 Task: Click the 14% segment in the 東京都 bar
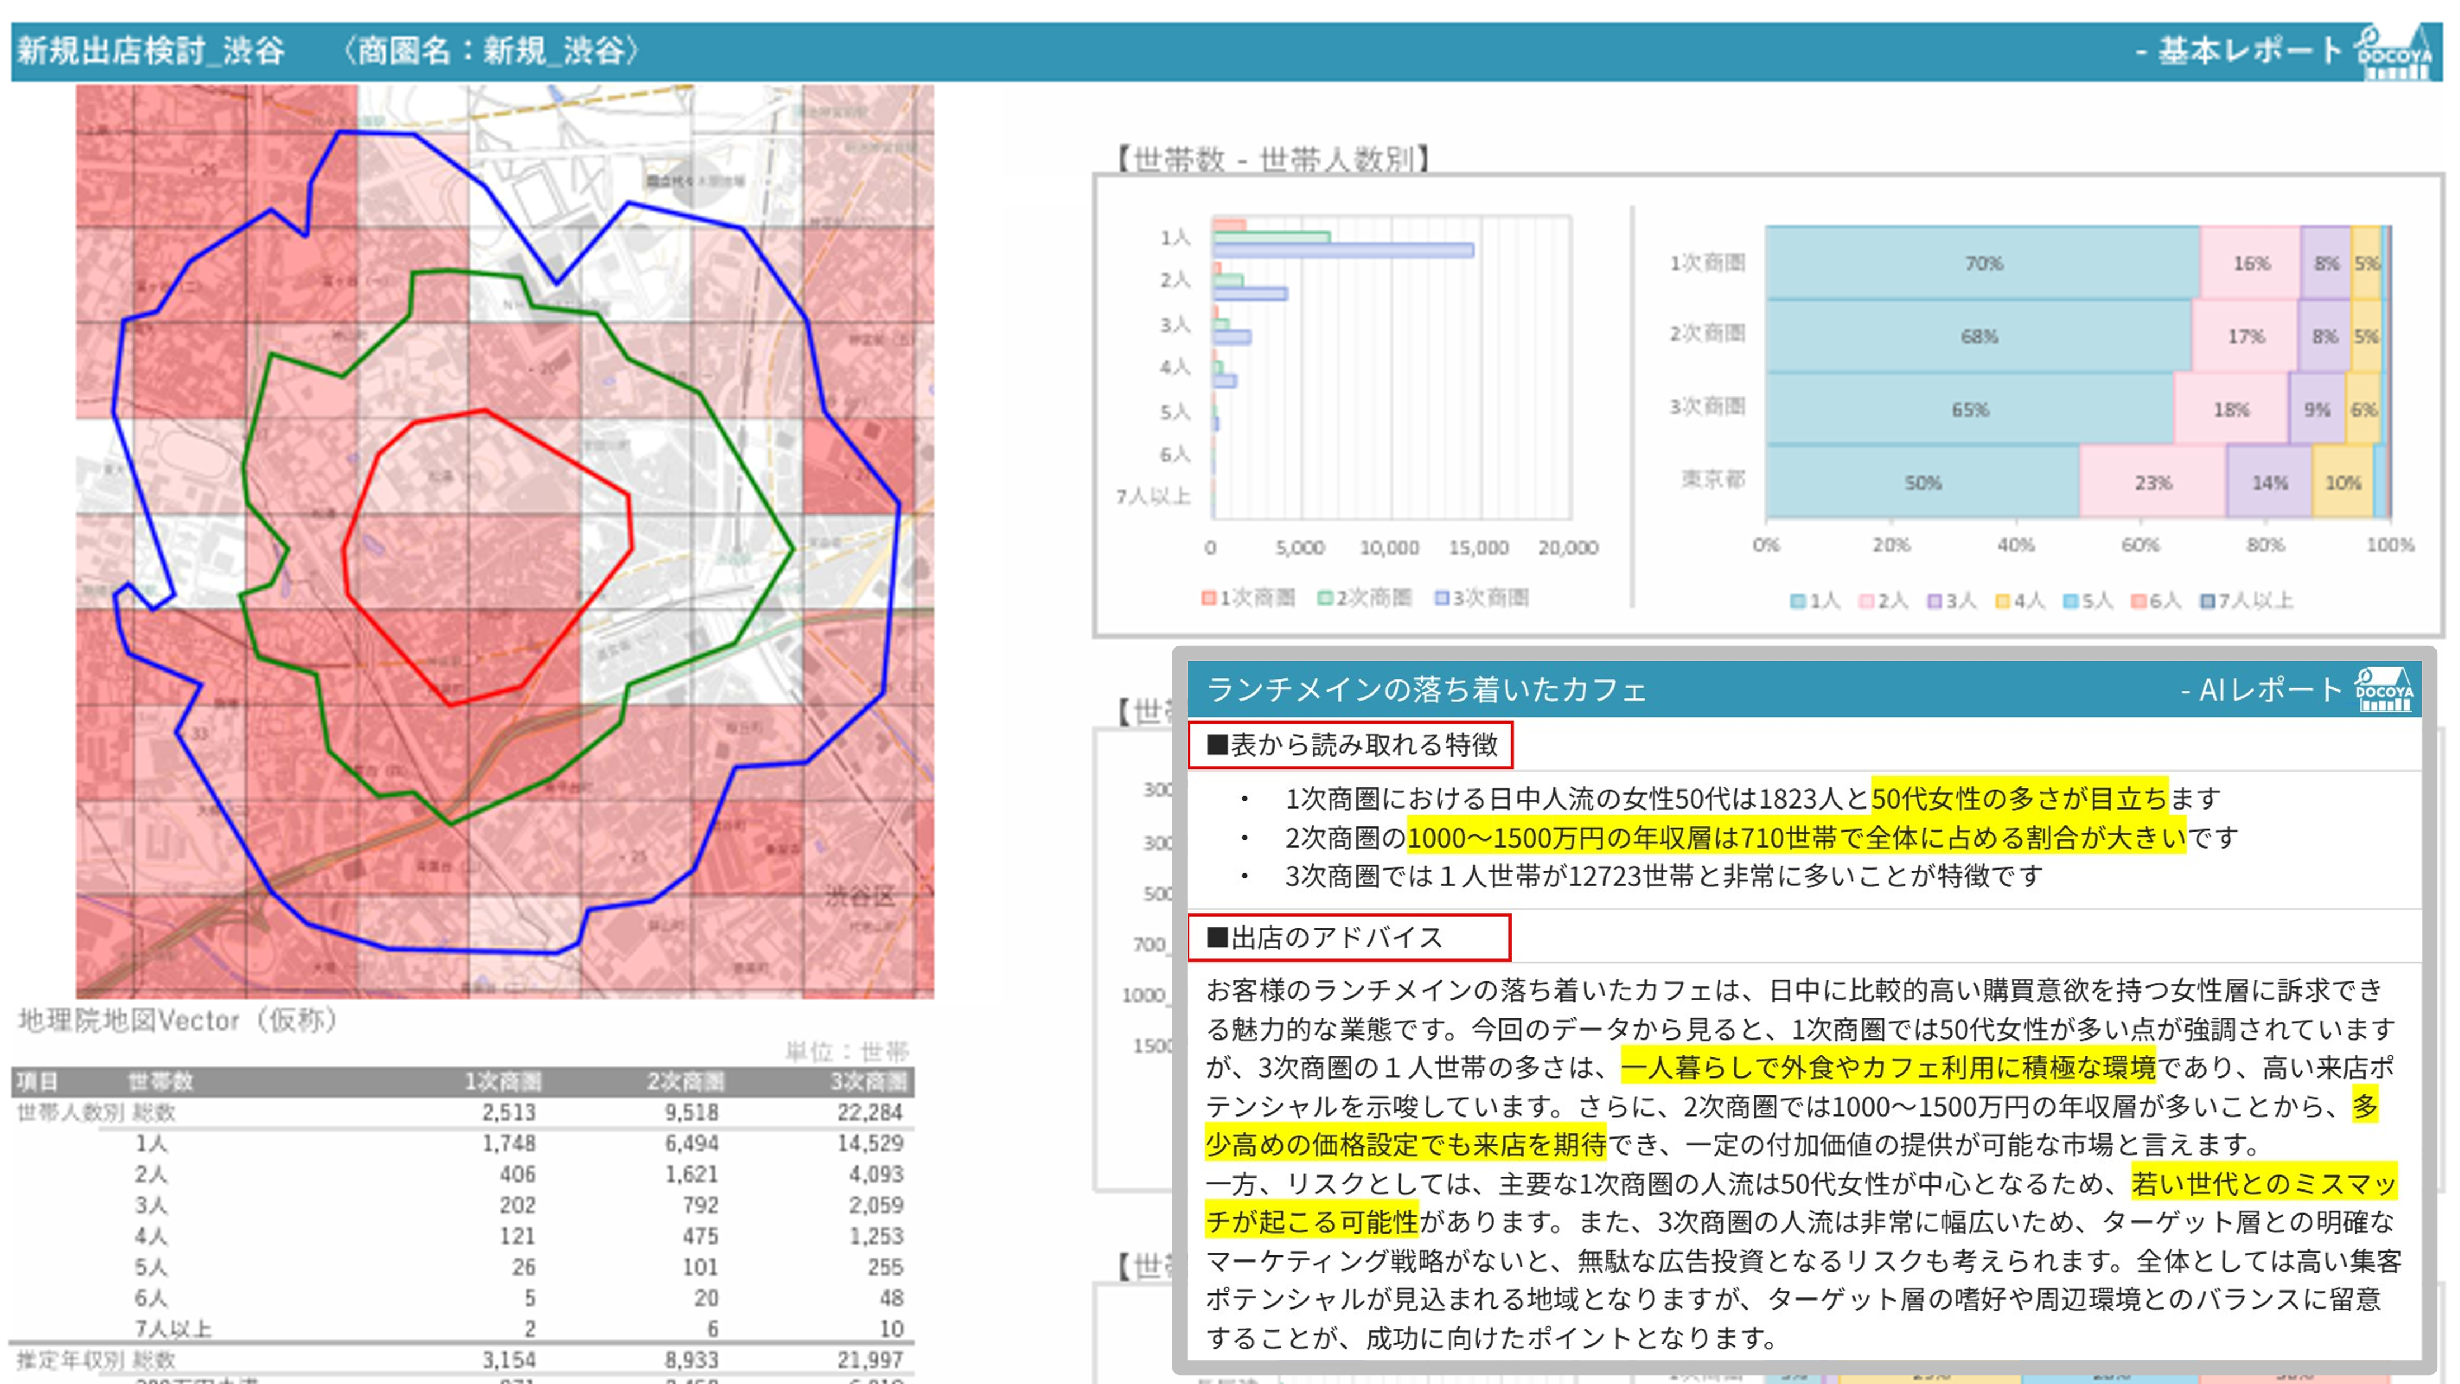coord(2269,483)
